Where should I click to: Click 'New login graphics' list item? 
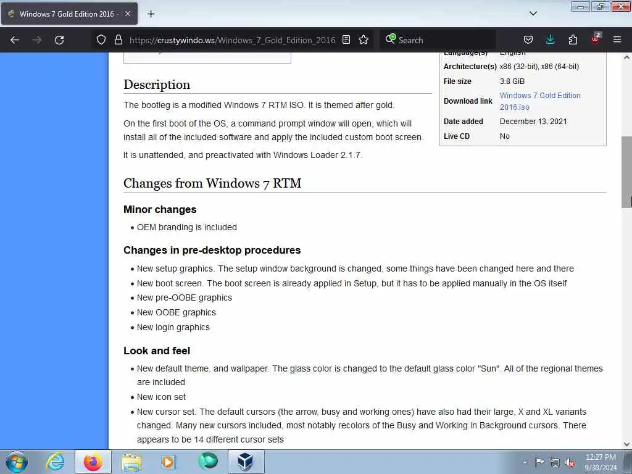(x=173, y=328)
